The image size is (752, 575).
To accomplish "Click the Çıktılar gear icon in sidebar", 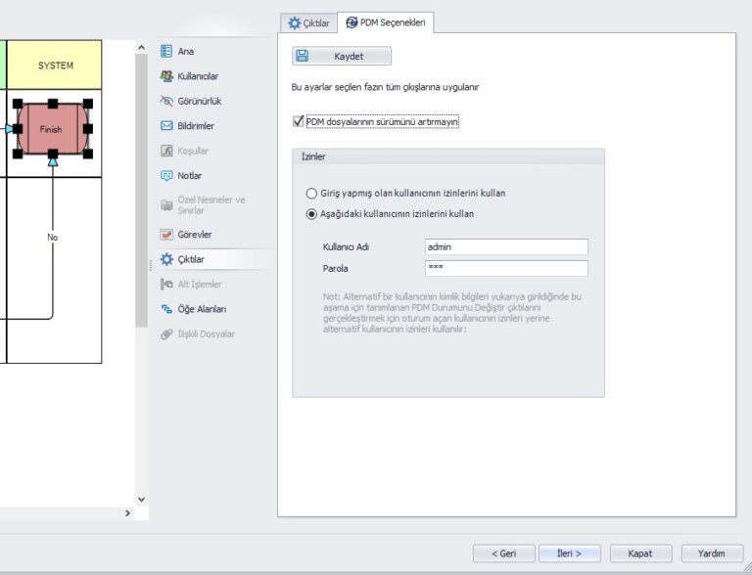I will pos(166,259).
